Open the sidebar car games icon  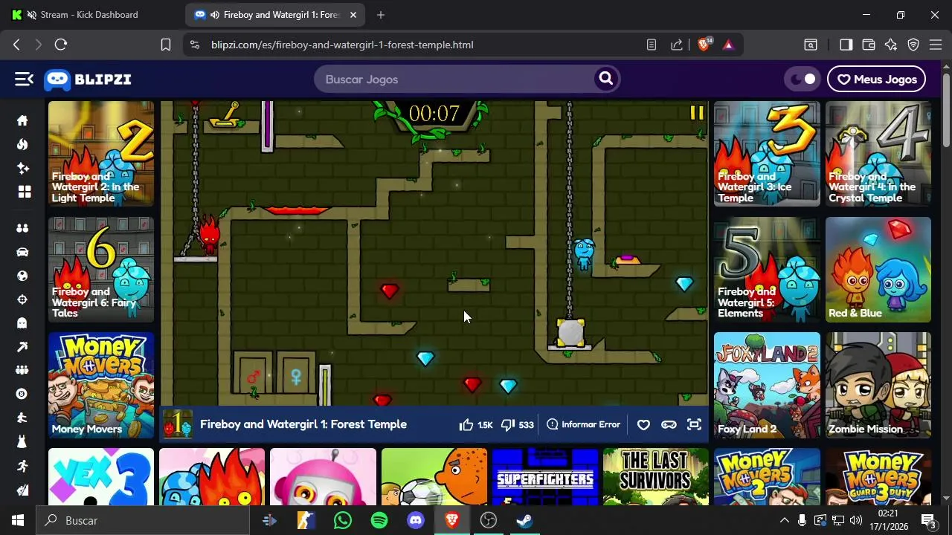point(22,252)
